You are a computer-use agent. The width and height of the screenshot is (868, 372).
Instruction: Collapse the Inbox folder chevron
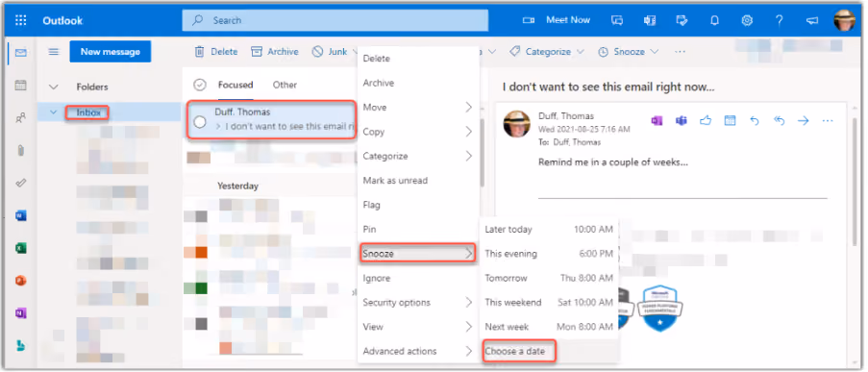pyautogui.click(x=54, y=112)
